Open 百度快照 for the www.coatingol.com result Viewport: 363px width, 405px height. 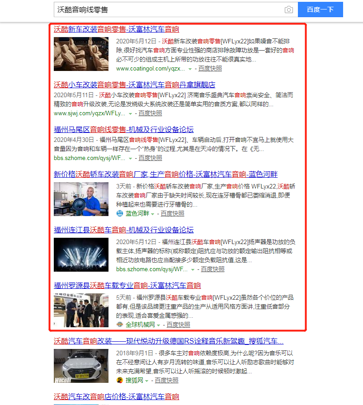pyautogui.click(x=210, y=69)
